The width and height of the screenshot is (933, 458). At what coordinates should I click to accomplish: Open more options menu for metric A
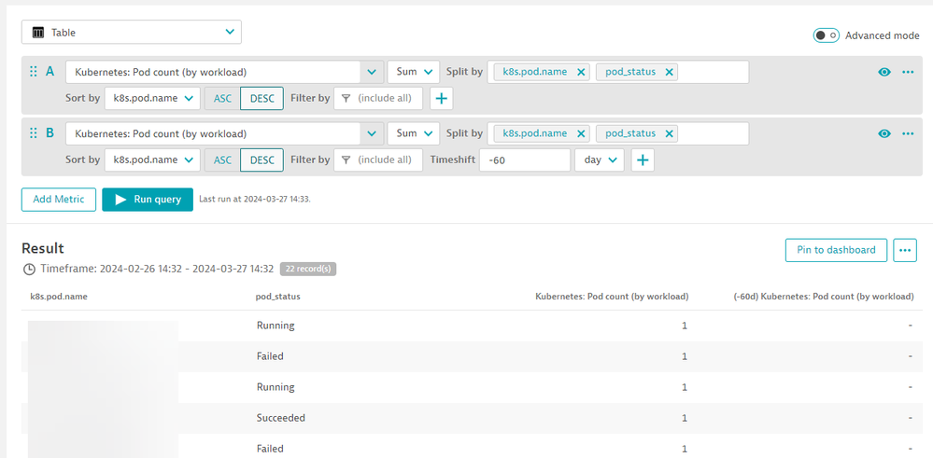point(908,72)
